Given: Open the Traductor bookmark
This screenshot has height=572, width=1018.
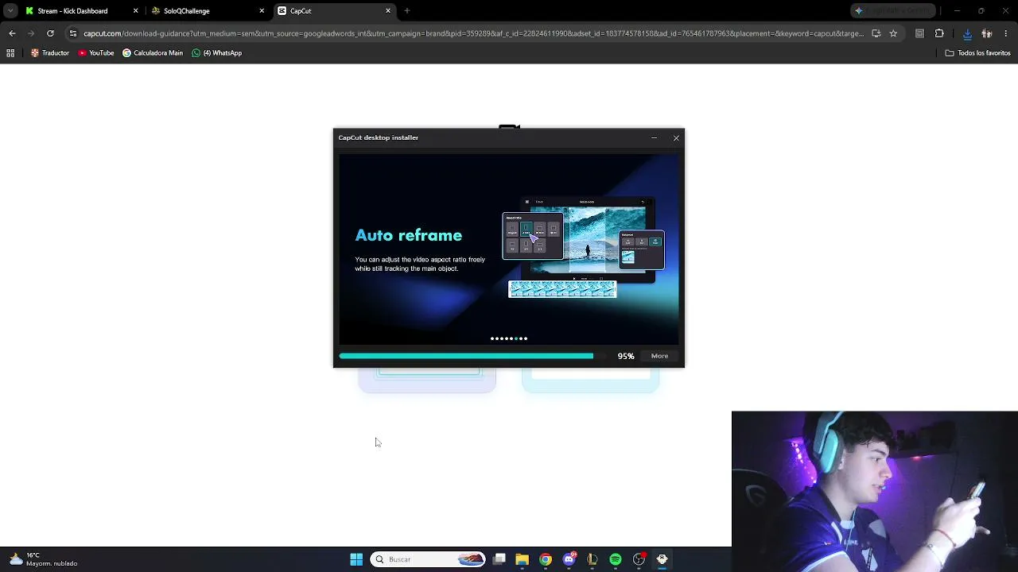Looking at the screenshot, I should 50,53.
